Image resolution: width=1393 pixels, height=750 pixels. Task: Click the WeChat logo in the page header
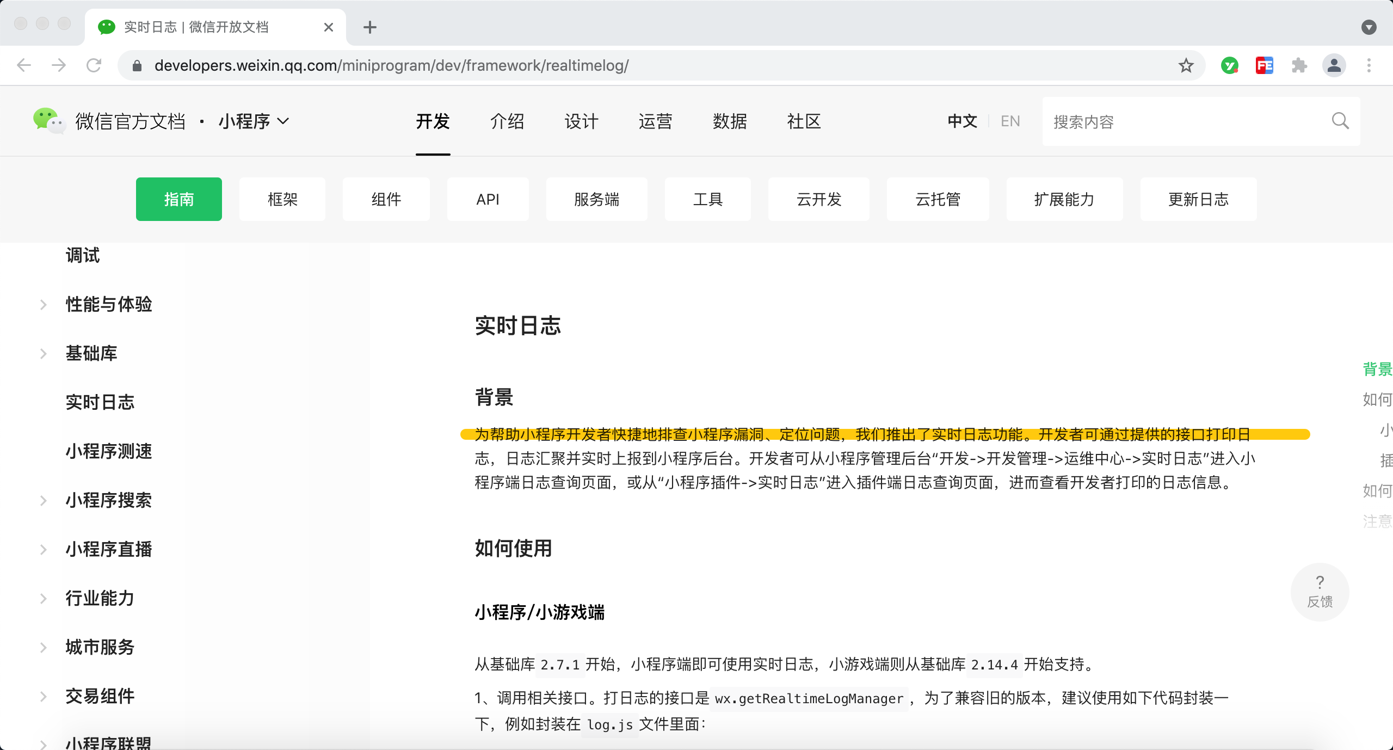(x=48, y=121)
